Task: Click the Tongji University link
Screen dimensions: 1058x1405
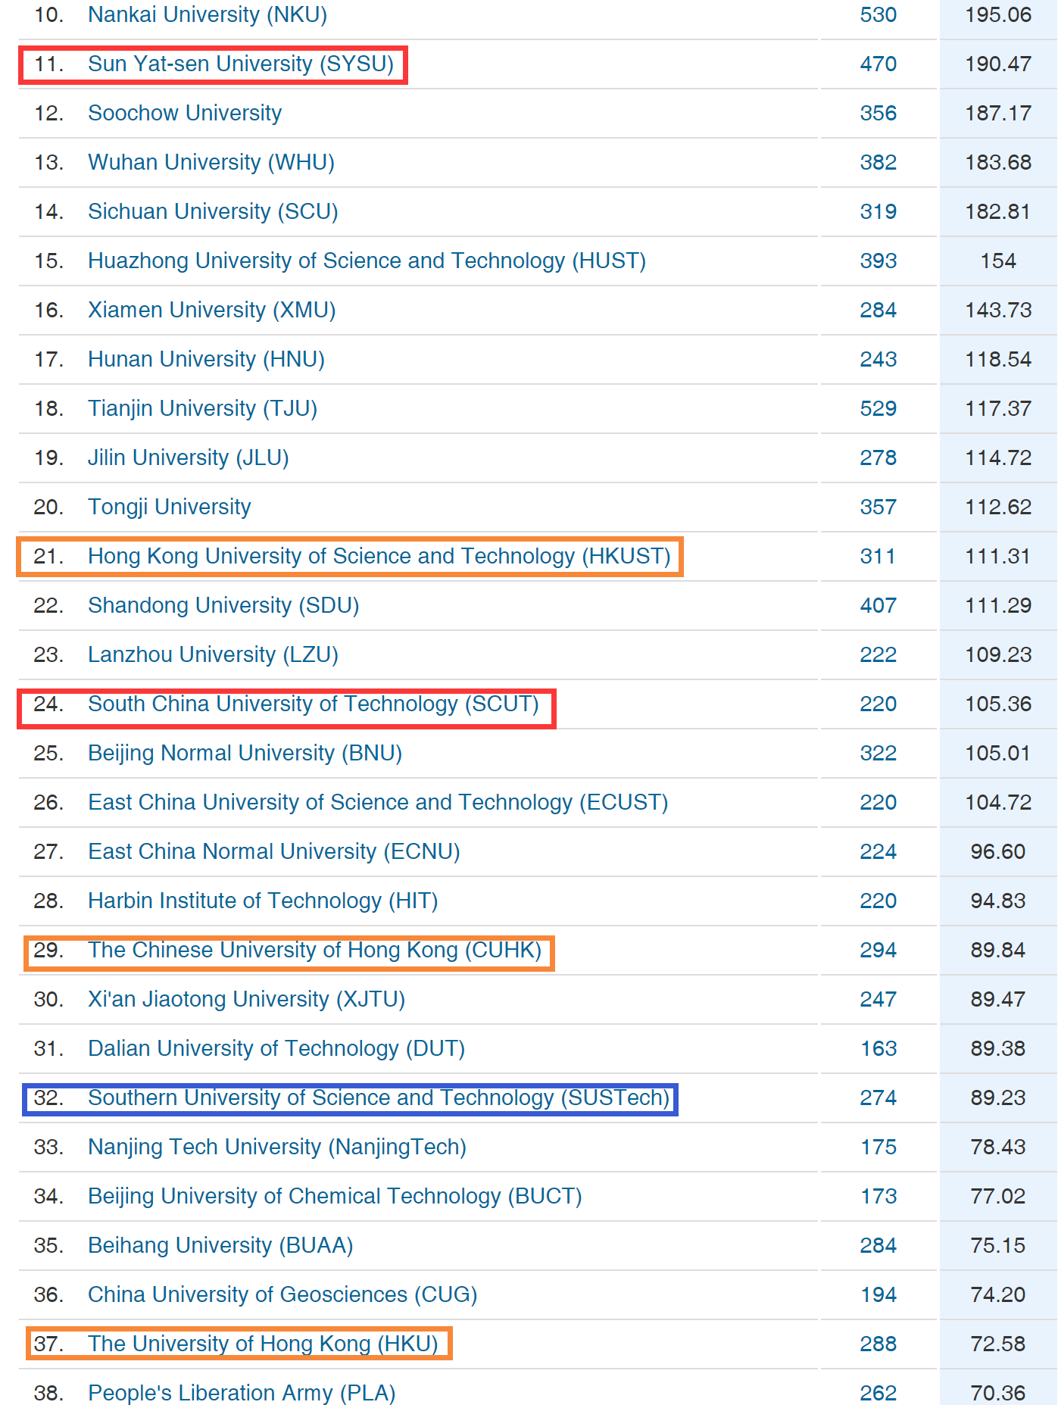Action: click(x=170, y=507)
